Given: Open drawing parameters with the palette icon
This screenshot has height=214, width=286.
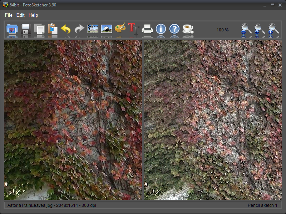Looking at the screenshot, I should [x=120, y=29].
